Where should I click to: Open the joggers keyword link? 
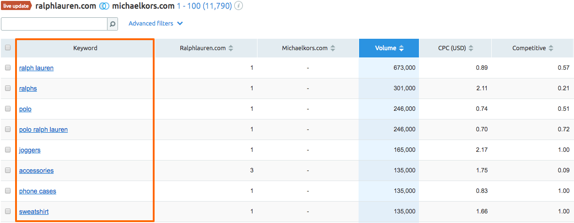point(30,150)
